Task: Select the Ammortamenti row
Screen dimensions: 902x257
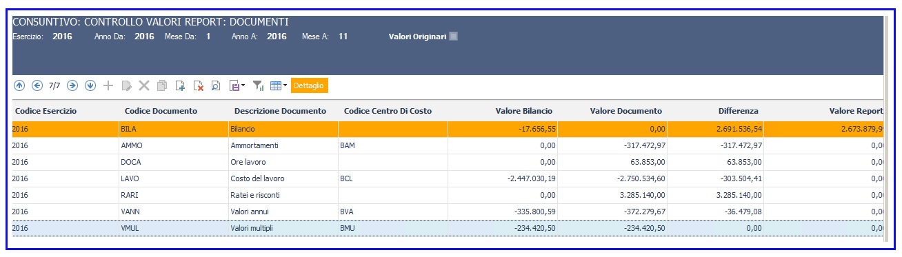Action: (x=448, y=145)
